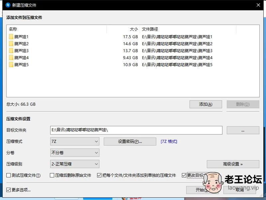Expand 高级设置 options
Viewport: 266px width, 200px height.
tap(233, 164)
